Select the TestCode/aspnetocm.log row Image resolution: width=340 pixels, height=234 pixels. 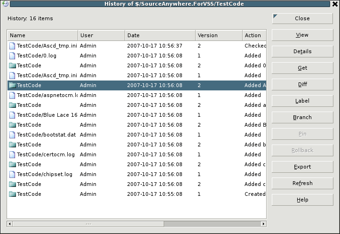[x=47, y=95]
